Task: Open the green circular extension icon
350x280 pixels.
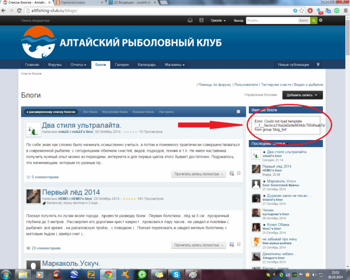Action: pyautogui.click(x=337, y=10)
